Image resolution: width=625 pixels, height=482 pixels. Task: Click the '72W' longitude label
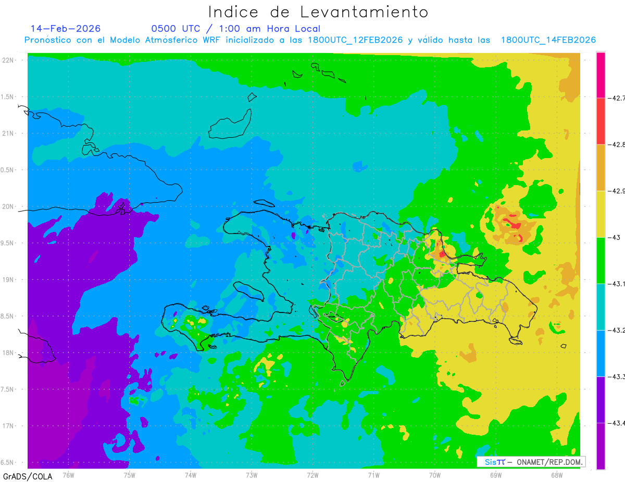[x=312, y=475]
